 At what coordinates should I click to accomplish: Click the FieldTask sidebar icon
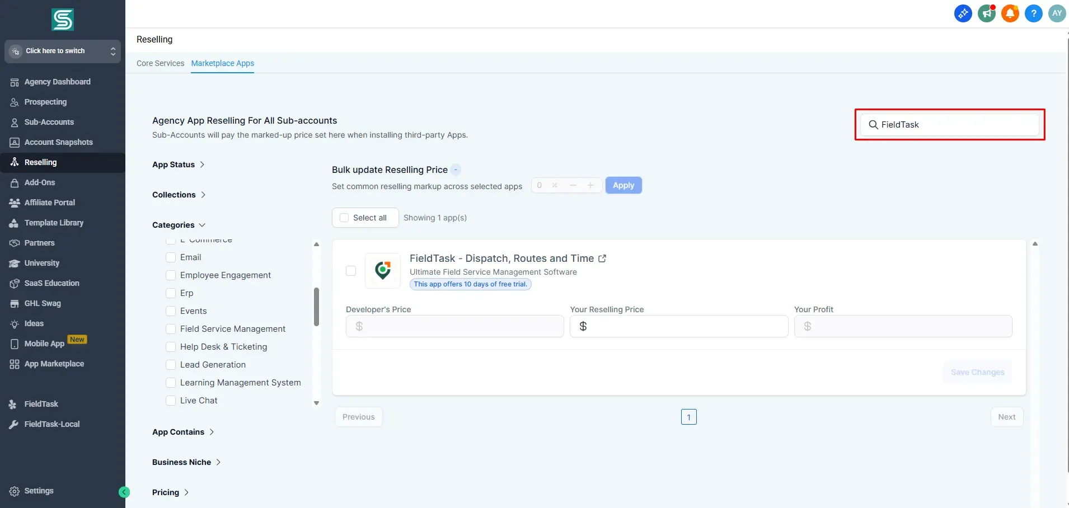tap(13, 404)
